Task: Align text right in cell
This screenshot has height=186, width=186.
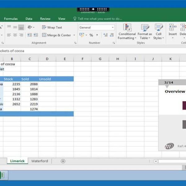Action: pyautogui.click(x=21, y=35)
